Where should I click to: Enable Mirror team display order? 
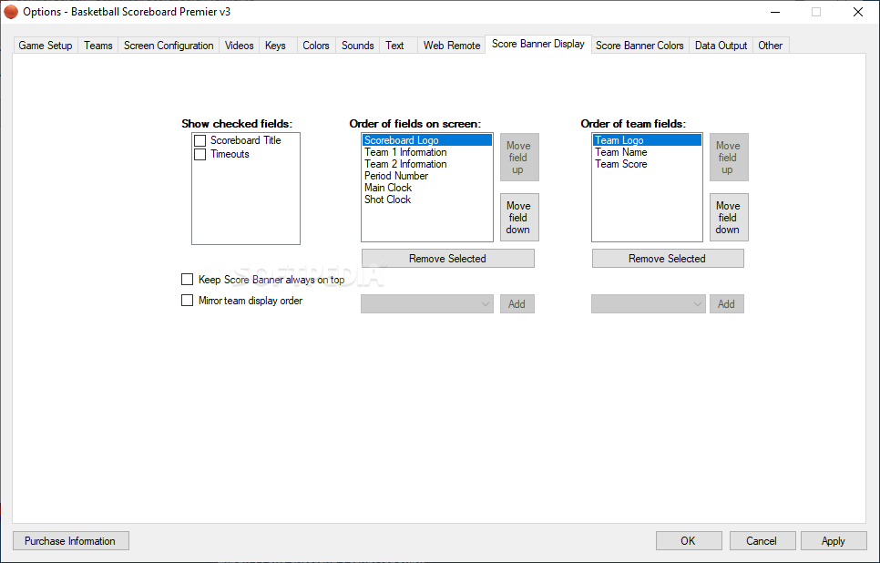(x=188, y=301)
